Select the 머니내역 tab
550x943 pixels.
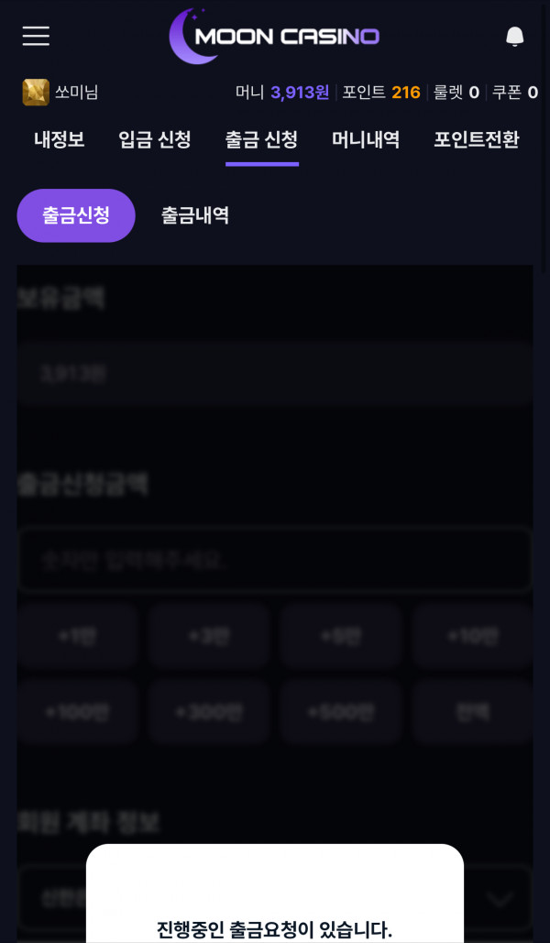click(365, 139)
